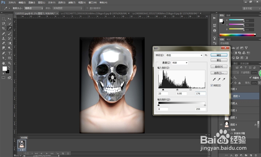The width and height of the screenshot is (261, 157).
Task: Select the Zoom tool in toolbox
Action: pyautogui.click(x=9, y=63)
